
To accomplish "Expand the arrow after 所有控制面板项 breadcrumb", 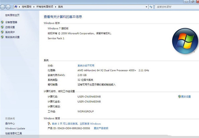I will point(56,7).
